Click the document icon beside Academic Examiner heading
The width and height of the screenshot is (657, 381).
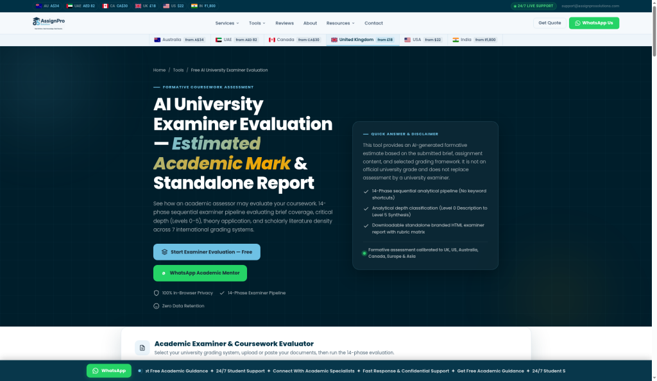[142, 348]
